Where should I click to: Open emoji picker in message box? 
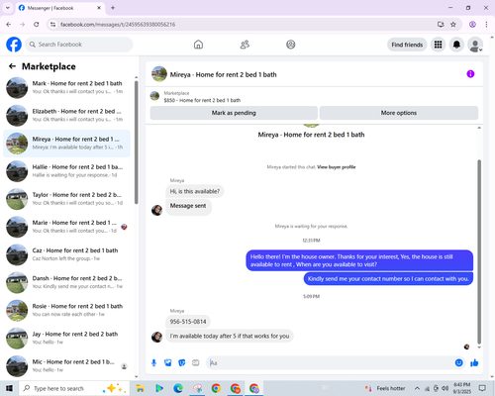pos(458,363)
